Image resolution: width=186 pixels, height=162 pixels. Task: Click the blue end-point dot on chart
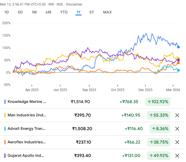click(178, 47)
